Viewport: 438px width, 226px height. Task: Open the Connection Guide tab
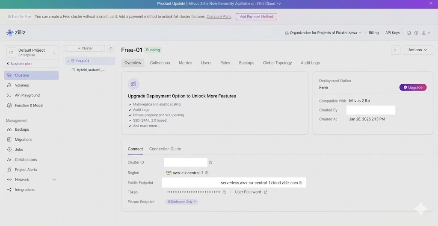[x=165, y=149]
